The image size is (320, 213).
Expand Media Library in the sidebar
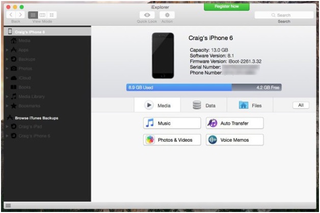pos(7,96)
